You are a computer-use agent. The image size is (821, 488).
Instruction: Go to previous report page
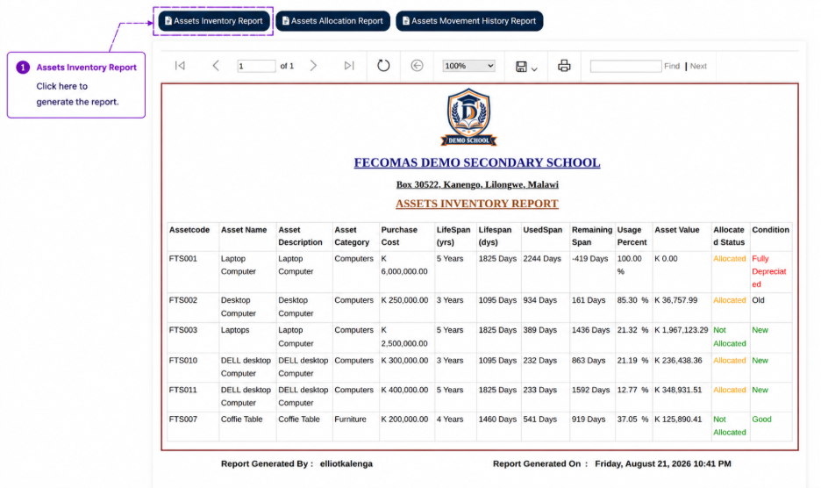point(216,66)
